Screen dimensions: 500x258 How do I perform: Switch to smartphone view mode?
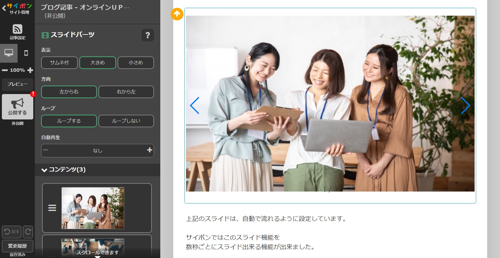[26, 53]
